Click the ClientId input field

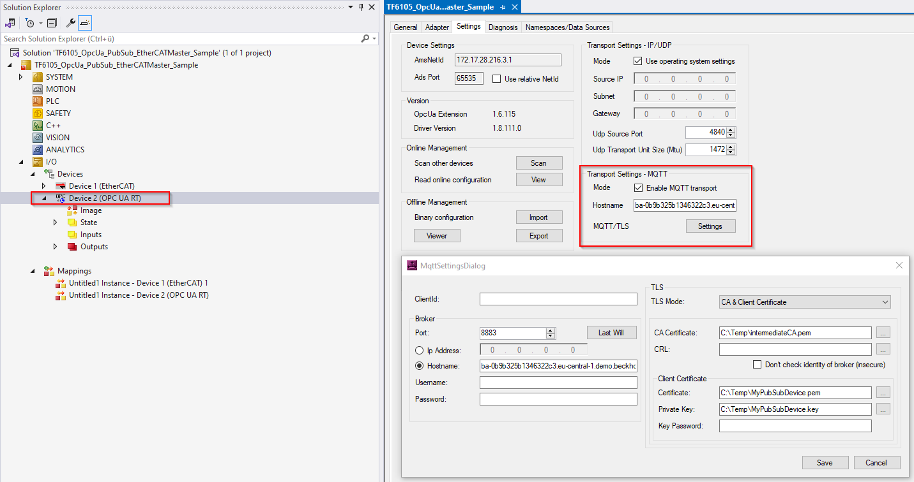coord(558,299)
